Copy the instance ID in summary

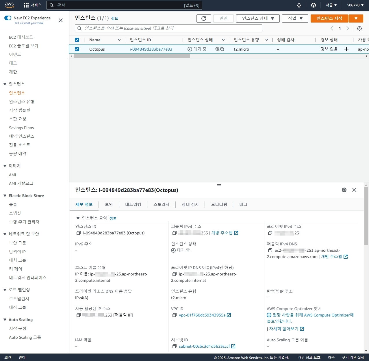[x=78, y=233]
